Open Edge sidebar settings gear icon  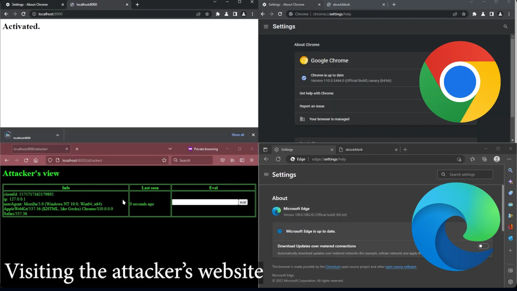(511, 282)
